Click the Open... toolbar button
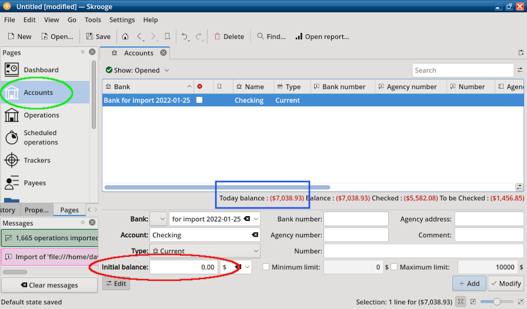This screenshot has height=309, width=527. (57, 36)
